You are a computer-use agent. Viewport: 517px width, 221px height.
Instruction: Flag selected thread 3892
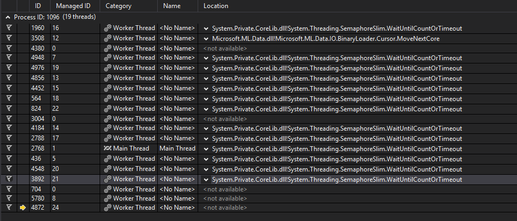coord(9,179)
